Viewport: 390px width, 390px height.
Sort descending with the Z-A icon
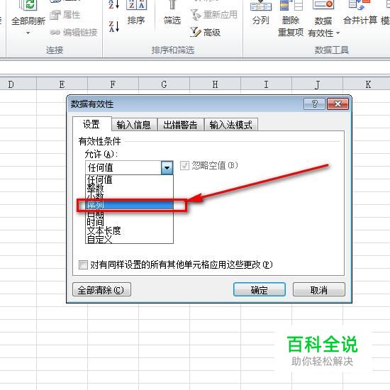(x=114, y=27)
